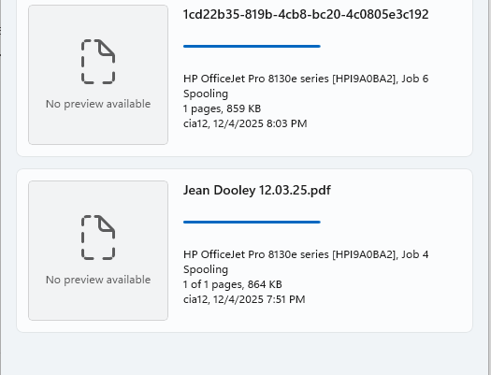
Task: Click the 'cia12, 12/4/2025 8:03 PM' timestamp
Action: (245, 123)
